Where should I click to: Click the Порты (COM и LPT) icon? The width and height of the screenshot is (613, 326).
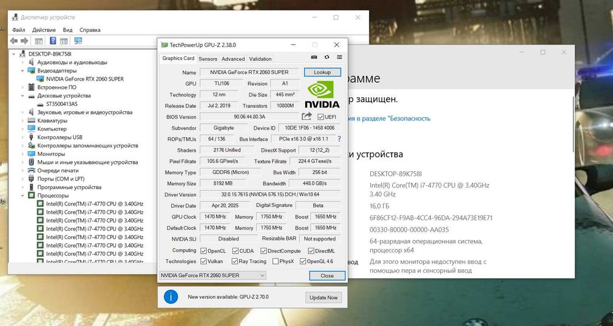pos(31,179)
